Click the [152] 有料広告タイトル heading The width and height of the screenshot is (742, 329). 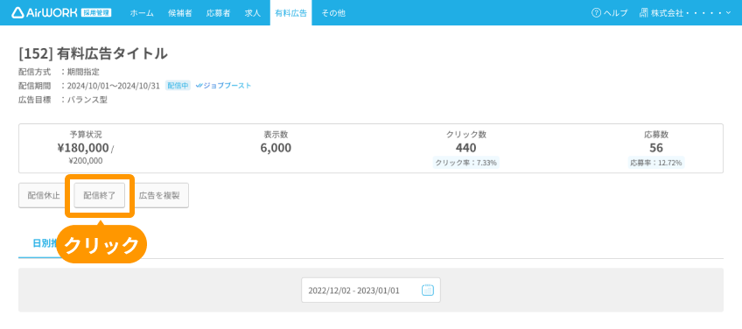pos(93,53)
